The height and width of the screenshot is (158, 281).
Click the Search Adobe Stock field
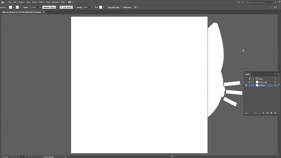(259, 2)
